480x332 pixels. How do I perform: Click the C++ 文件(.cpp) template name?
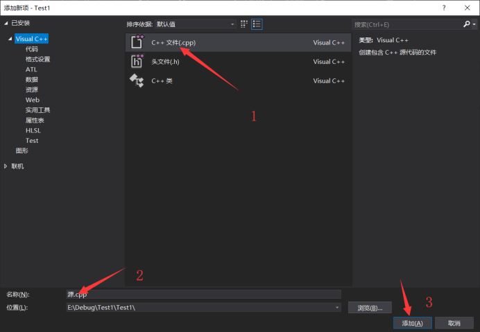click(x=173, y=42)
